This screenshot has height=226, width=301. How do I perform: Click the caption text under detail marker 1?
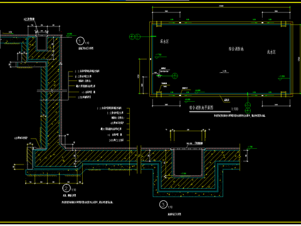86,48
